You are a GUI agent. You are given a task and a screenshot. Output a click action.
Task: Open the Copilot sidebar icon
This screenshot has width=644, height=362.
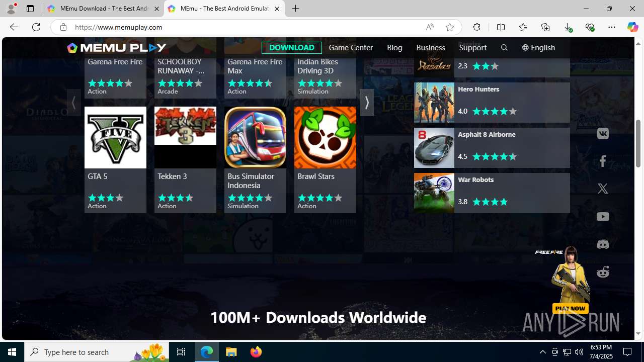coord(632,27)
